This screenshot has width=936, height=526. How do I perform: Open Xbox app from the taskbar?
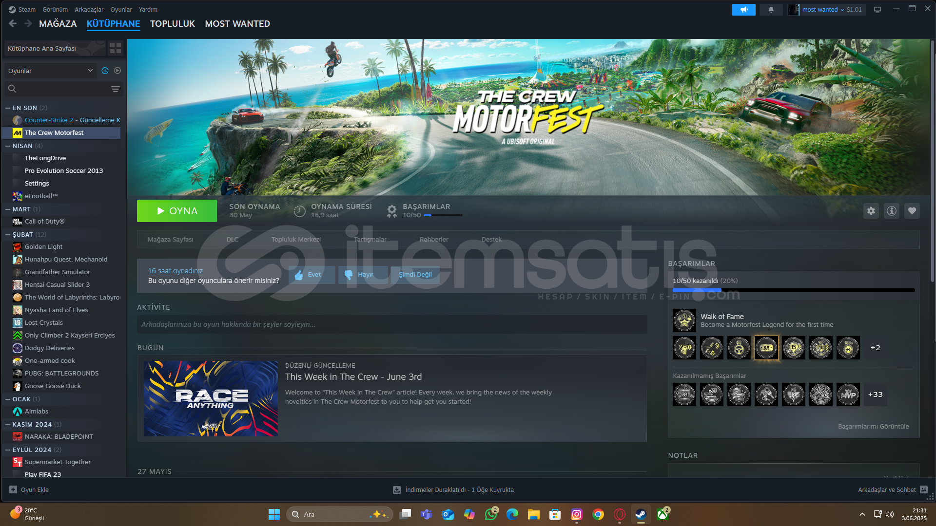(662, 514)
